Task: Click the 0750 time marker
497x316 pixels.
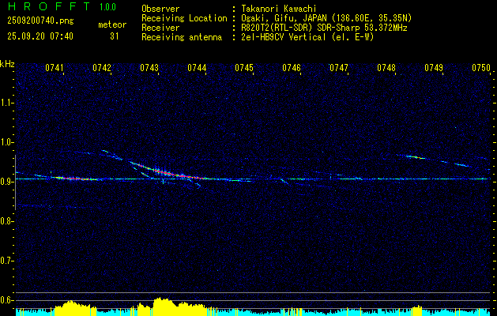Action: click(481, 69)
